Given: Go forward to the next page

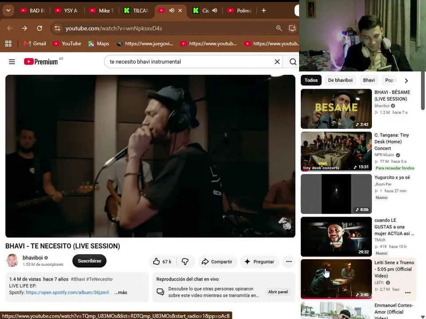Looking at the screenshot, I should tap(24, 28).
